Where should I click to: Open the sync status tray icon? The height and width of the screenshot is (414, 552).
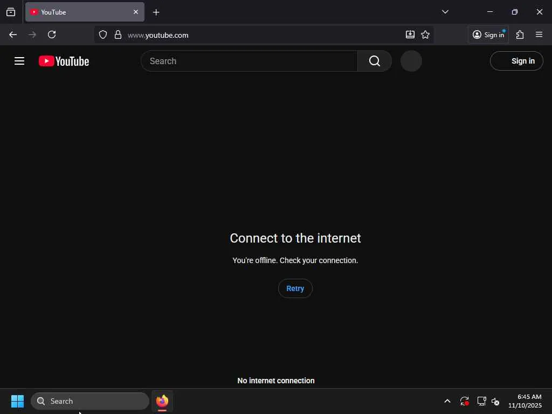(464, 401)
